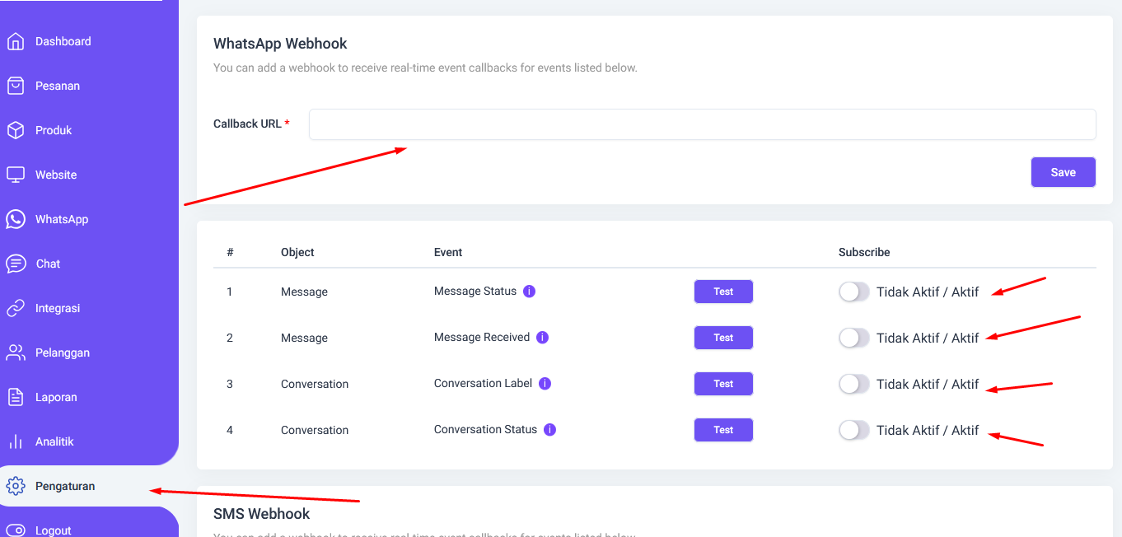
Task: Click Tidak Aktif / Aktif label in row 1
Action: tap(928, 292)
